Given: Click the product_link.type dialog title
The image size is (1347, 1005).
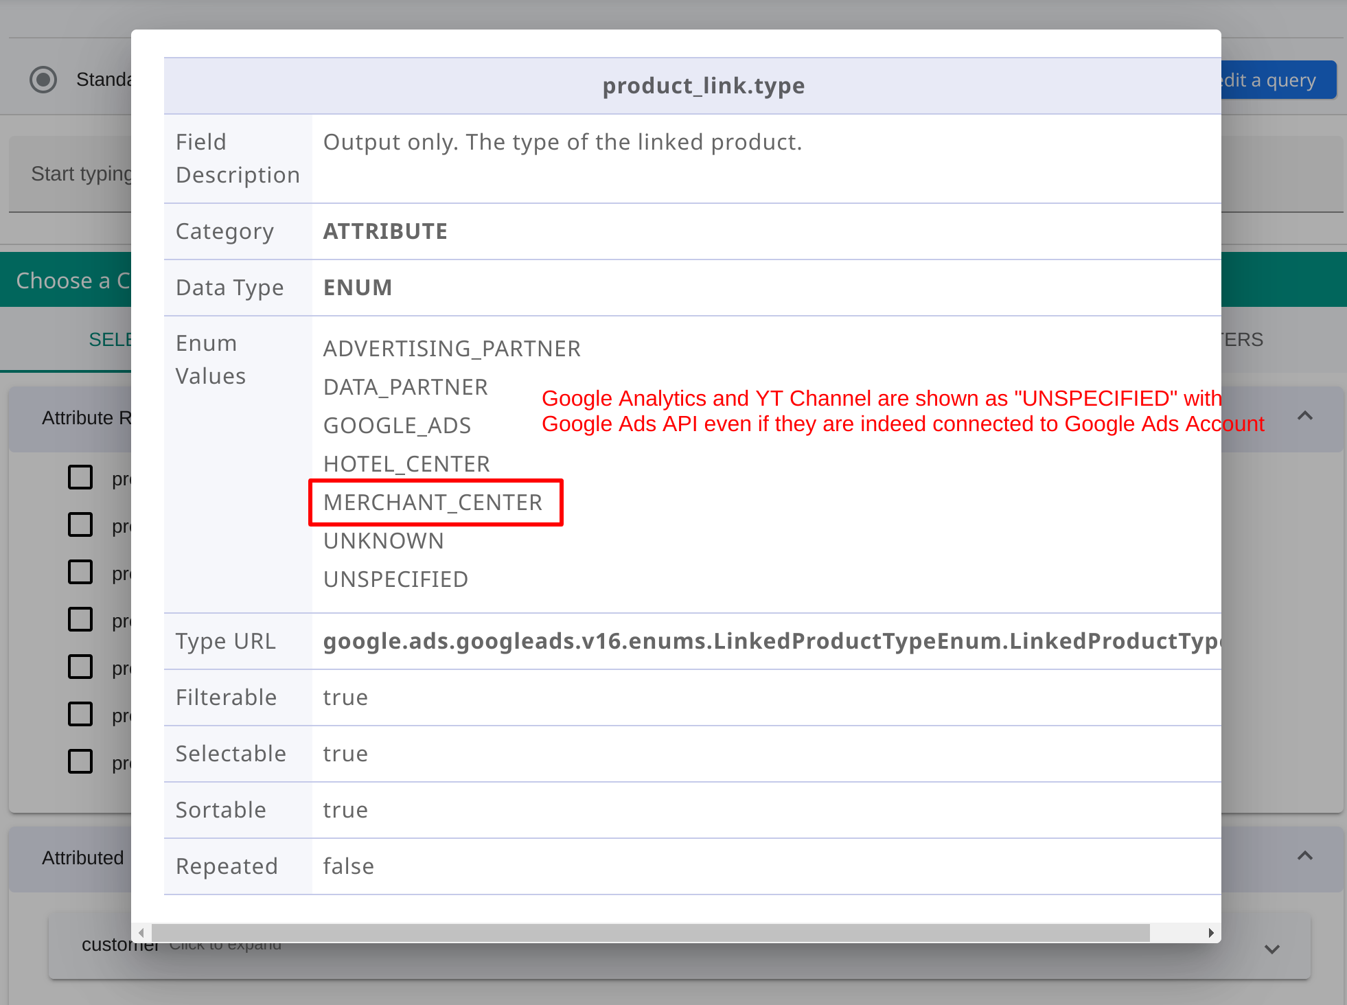Looking at the screenshot, I should tap(704, 86).
